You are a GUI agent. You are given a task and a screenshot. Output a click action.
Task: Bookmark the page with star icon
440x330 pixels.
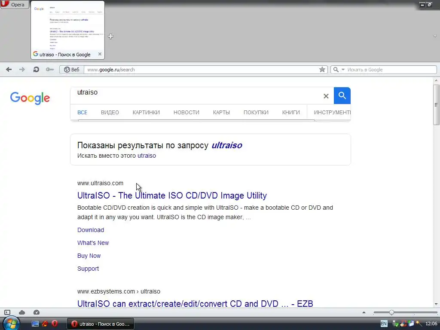322,70
